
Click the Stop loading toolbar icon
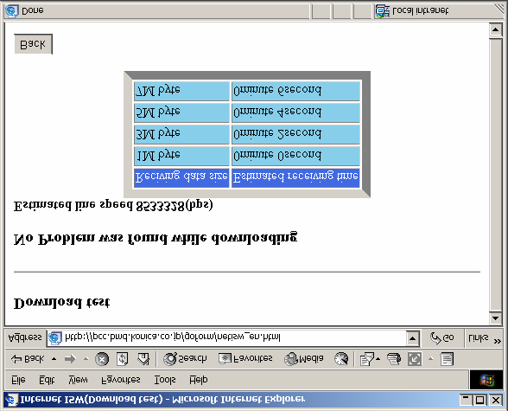click(102, 359)
